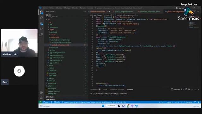This screenshot has width=202, height=114.
Task: Click the split editor icon
Action: point(195,11)
